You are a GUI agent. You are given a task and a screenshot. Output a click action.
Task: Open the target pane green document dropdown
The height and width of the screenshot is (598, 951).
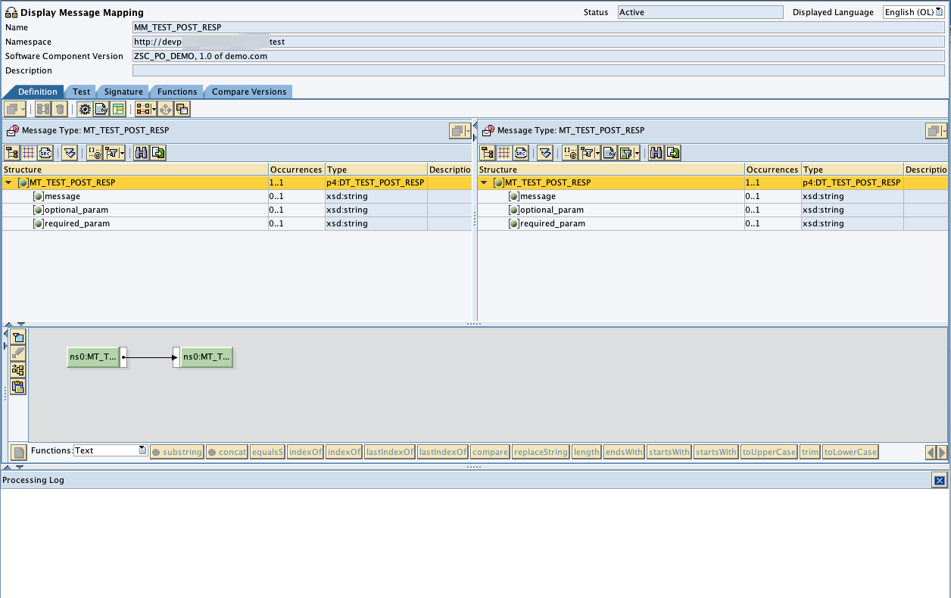coord(629,153)
